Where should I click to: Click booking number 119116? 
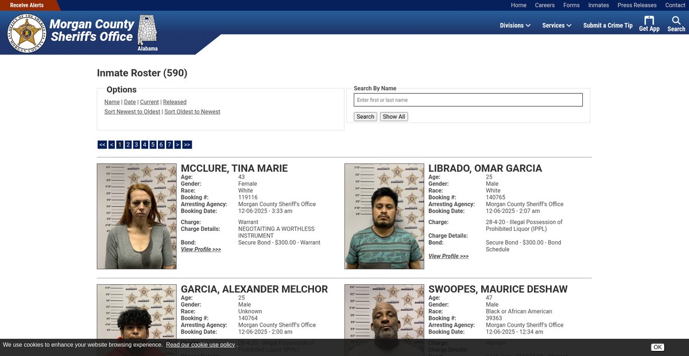248,198
